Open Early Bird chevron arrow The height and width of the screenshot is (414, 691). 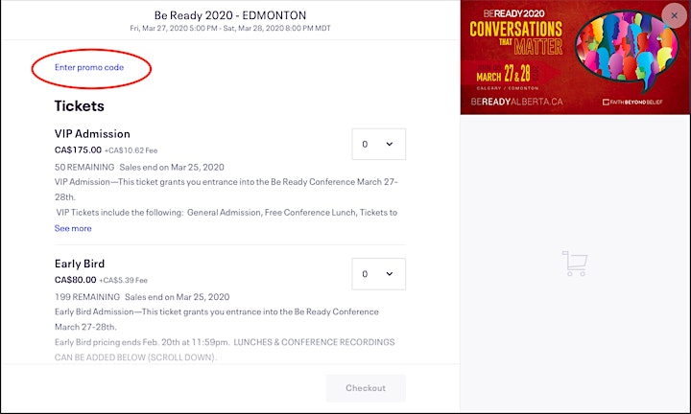[x=390, y=274]
